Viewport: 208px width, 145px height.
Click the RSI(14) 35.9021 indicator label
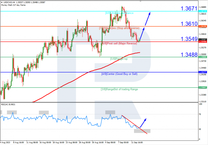tap(8, 104)
